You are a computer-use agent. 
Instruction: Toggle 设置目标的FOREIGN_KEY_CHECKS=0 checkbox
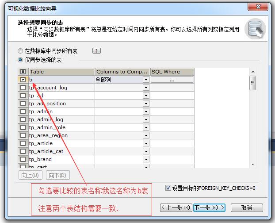click(x=168, y=188)
